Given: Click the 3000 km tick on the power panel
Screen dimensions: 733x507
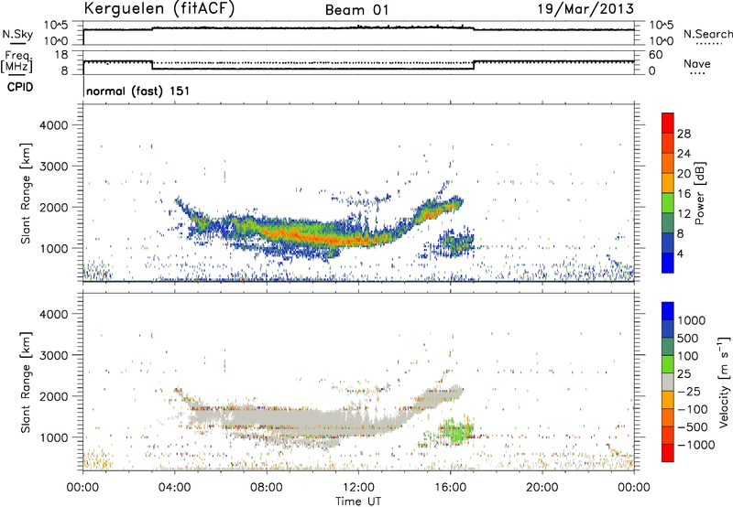Looking at the screenshot, I should click(x=53, y=167).
